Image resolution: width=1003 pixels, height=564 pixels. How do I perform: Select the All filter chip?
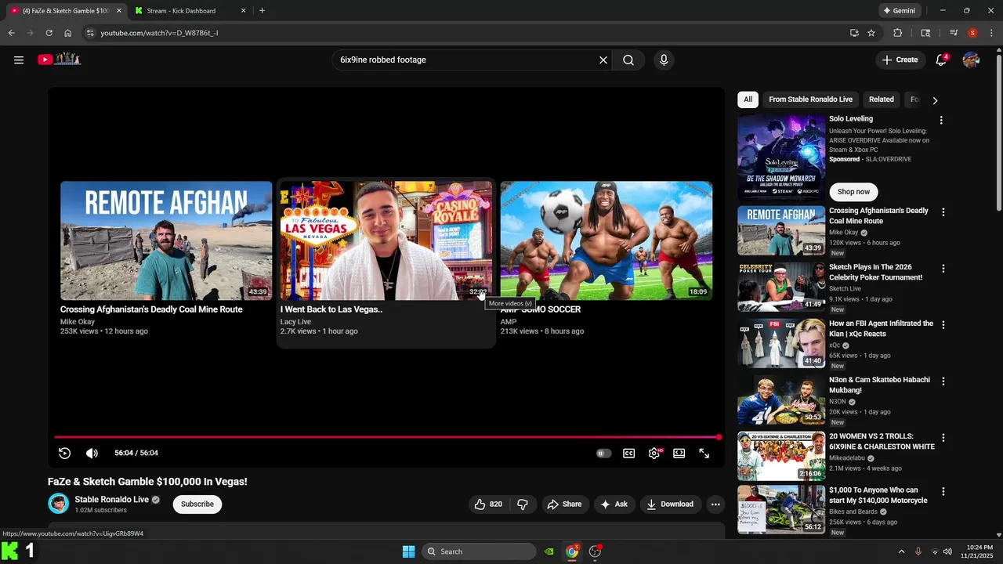748,99
